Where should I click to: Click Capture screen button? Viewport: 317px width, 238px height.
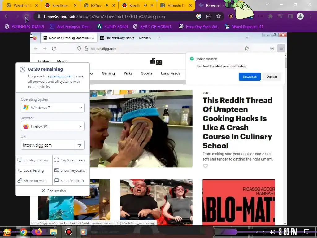[x=71, y=160]
